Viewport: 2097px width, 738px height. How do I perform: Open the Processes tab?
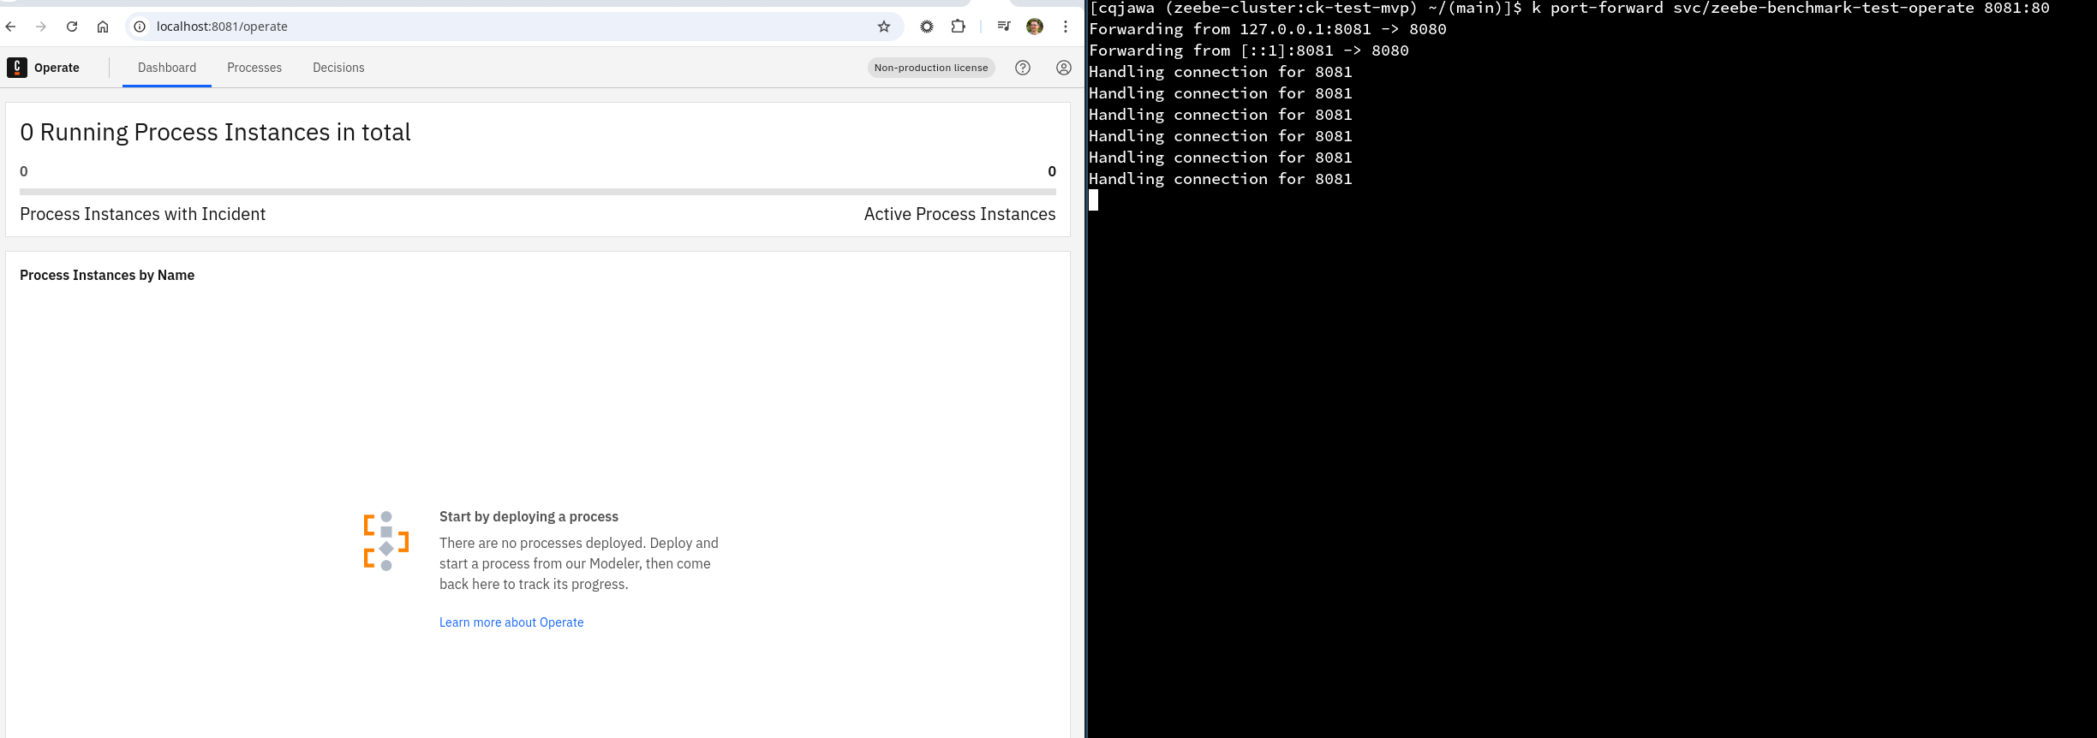[254, 68]
